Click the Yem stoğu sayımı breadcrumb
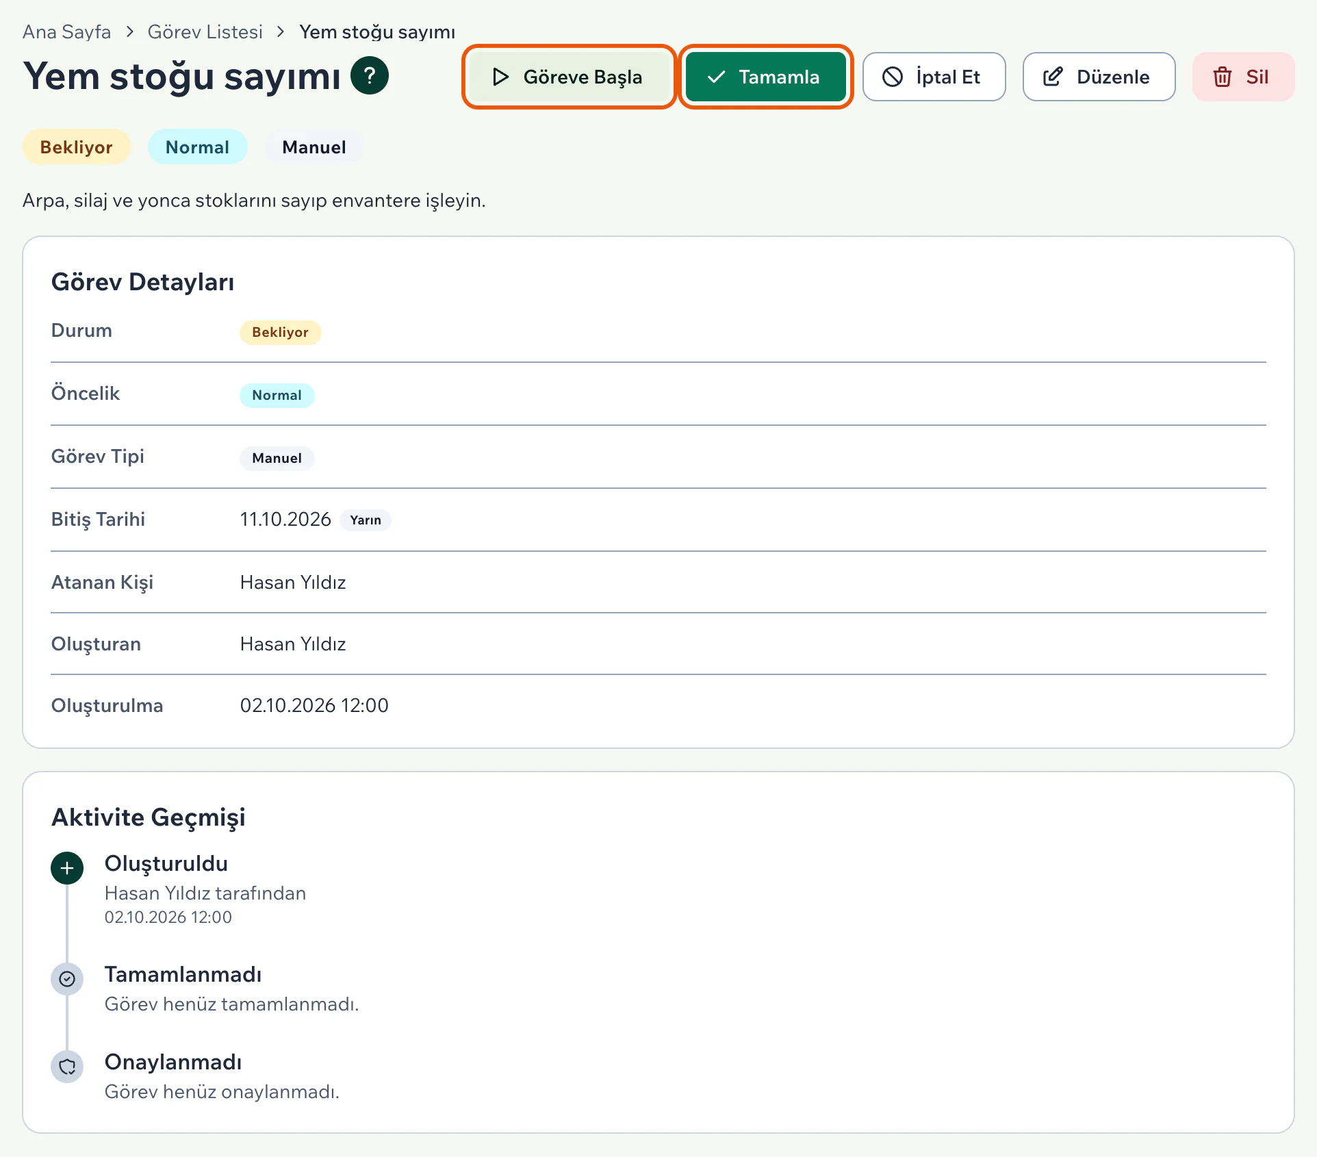 (x=377, y=32)
